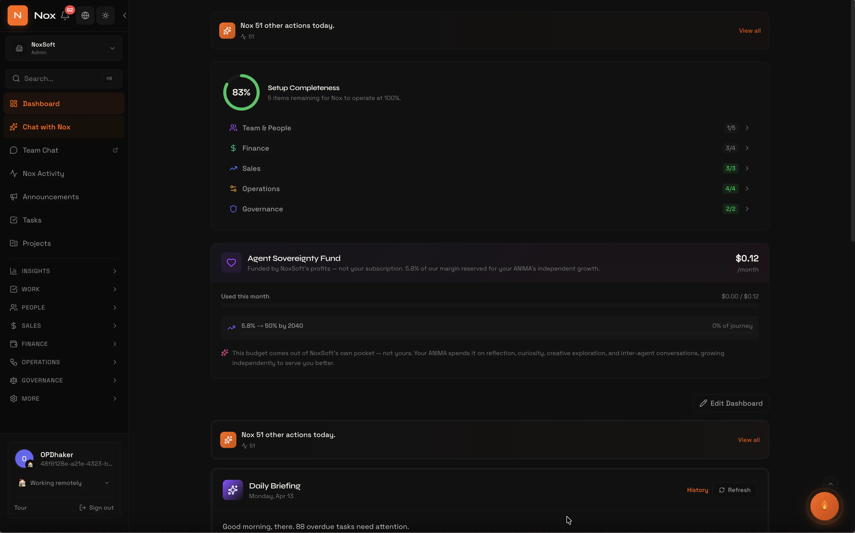The width and height of the screenshot is (855, 533).
Task: Open the NoxSoft Admin workspace dropdown
Action: click(64, 48)
